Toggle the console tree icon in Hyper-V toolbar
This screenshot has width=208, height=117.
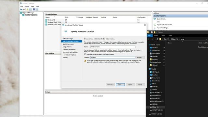click(30, 9)
